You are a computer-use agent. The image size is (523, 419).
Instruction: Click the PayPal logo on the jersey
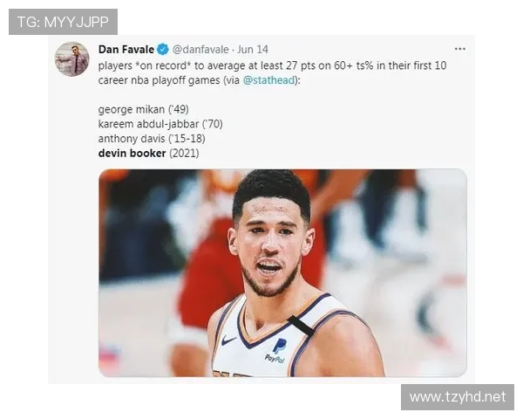pos(276,351)
